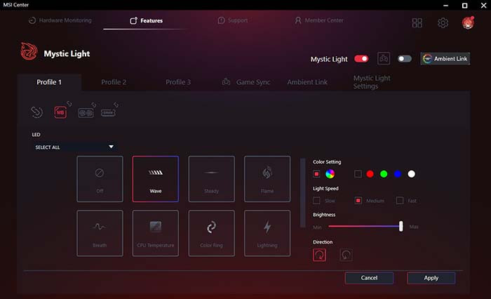The height and width of the screenshot is (299, 491).
Task: Click the Apply button
Action: pos(431,278)
